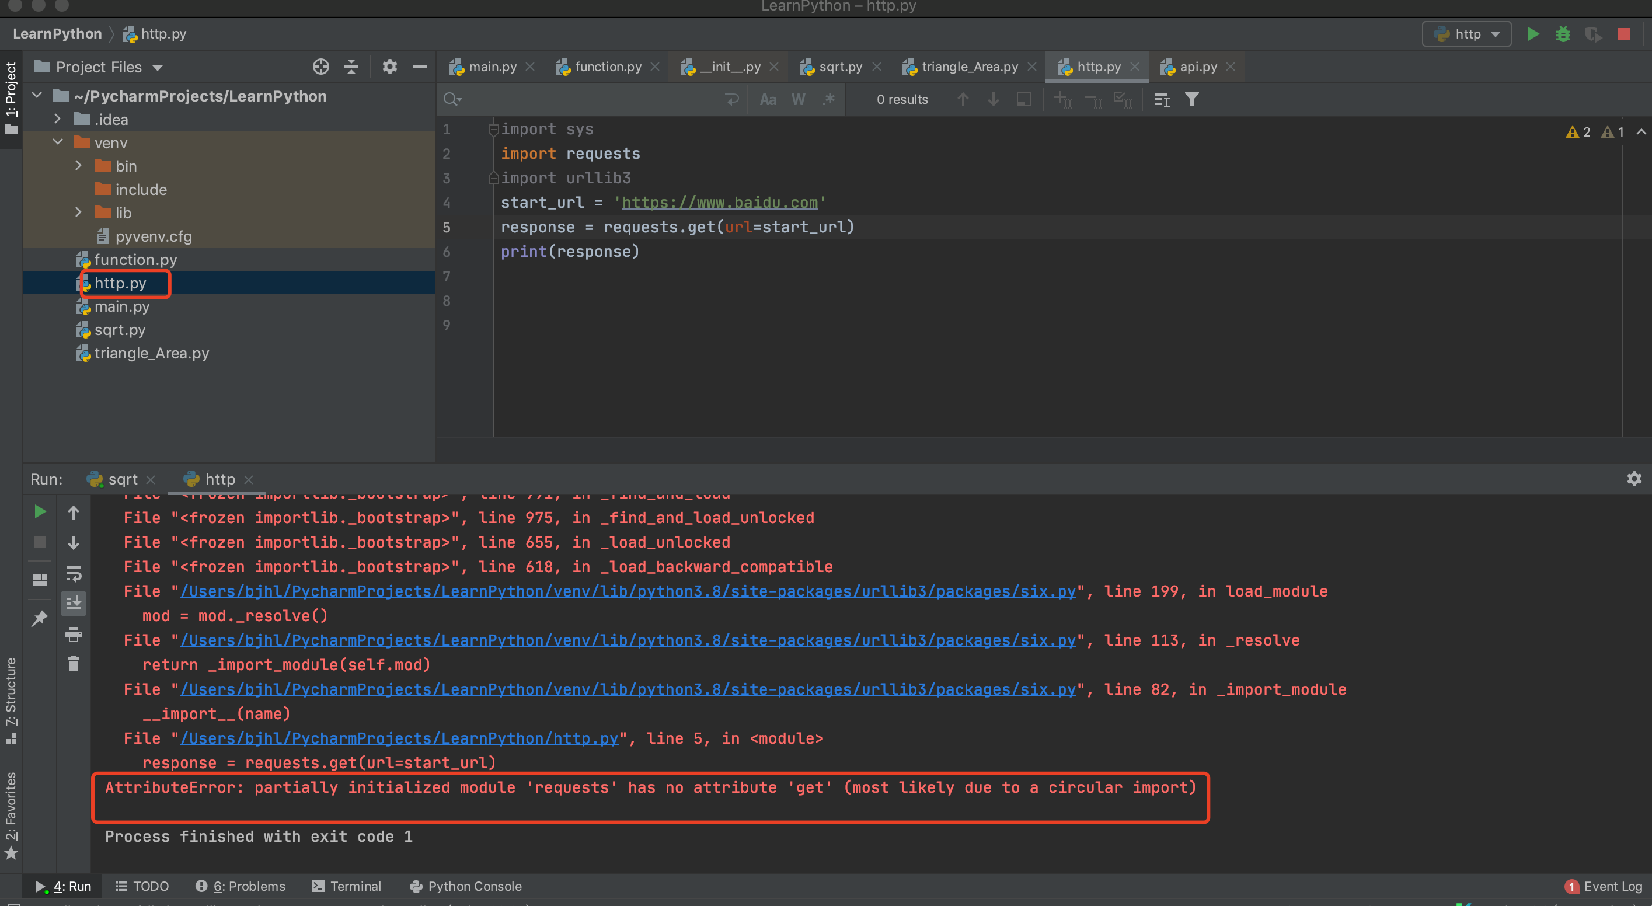The height and width of the screenshot is (906, 1652).
Task: Rerun http from the Run panel
Action: (x=40, y=511)
